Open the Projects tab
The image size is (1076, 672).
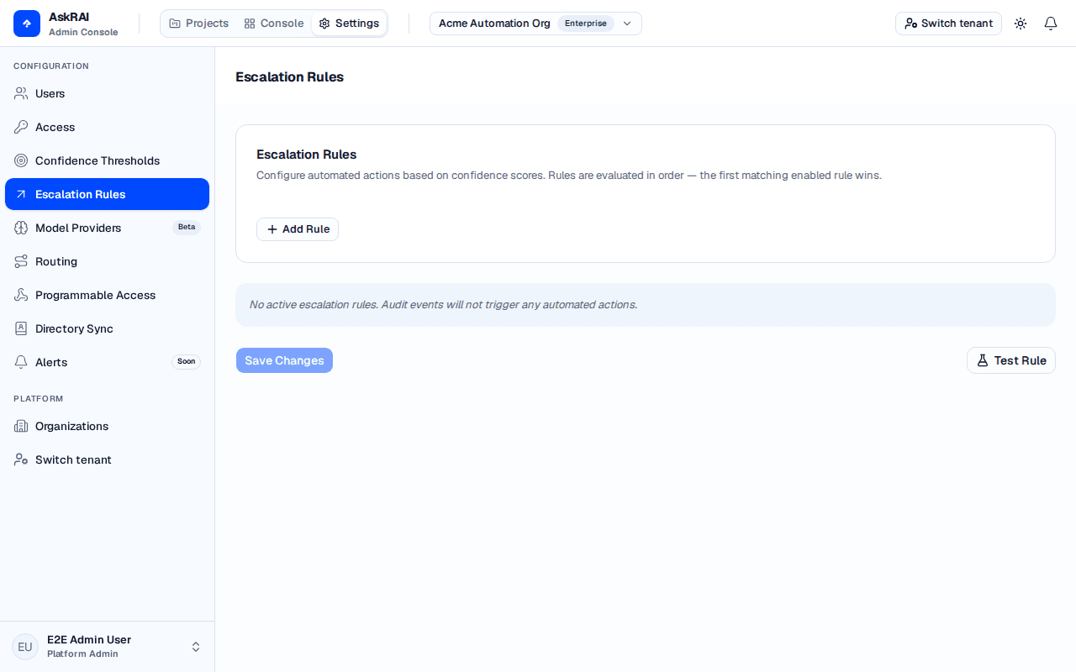(199, 24)
